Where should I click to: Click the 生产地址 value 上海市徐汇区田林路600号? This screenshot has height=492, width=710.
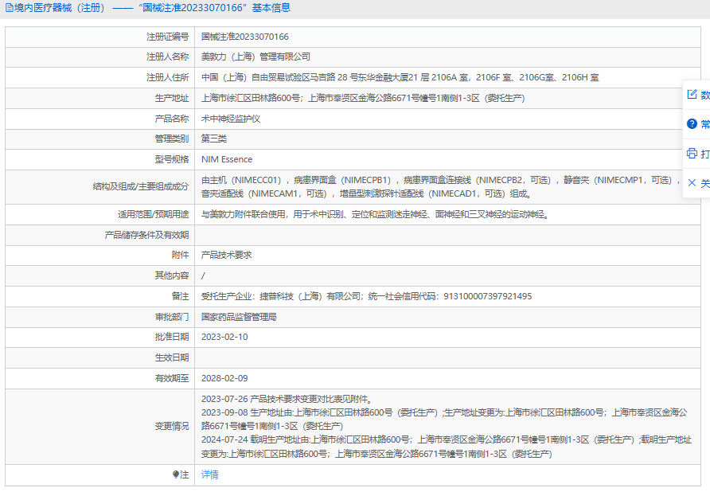coord(363,98)
